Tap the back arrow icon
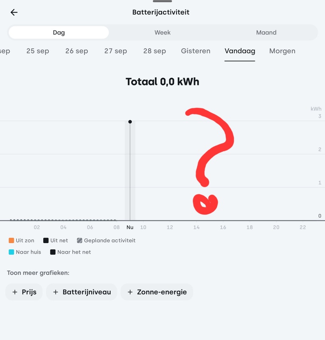This screenshot has height=340, width=325. click(x=14, y=12)
